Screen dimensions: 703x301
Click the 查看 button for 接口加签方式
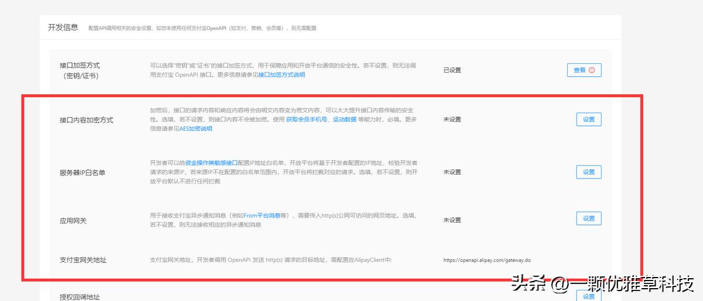[584, 70]
